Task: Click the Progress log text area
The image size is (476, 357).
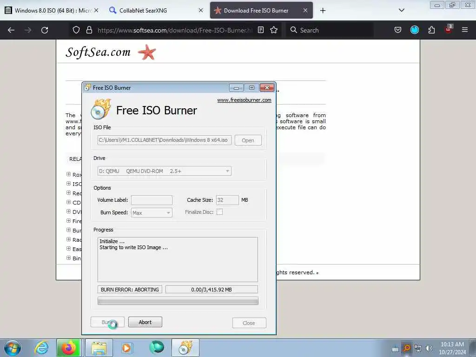Action: [178, 259]
